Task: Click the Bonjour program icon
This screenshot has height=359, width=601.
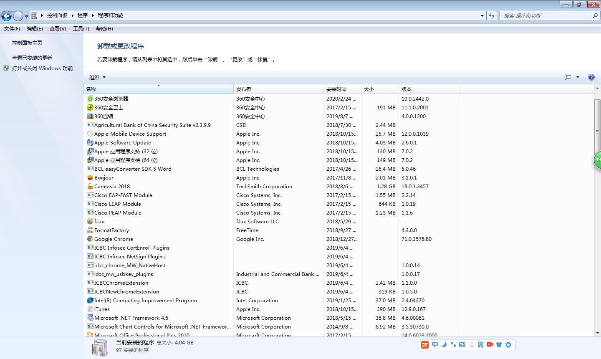Action: click(x=90, y=177)
